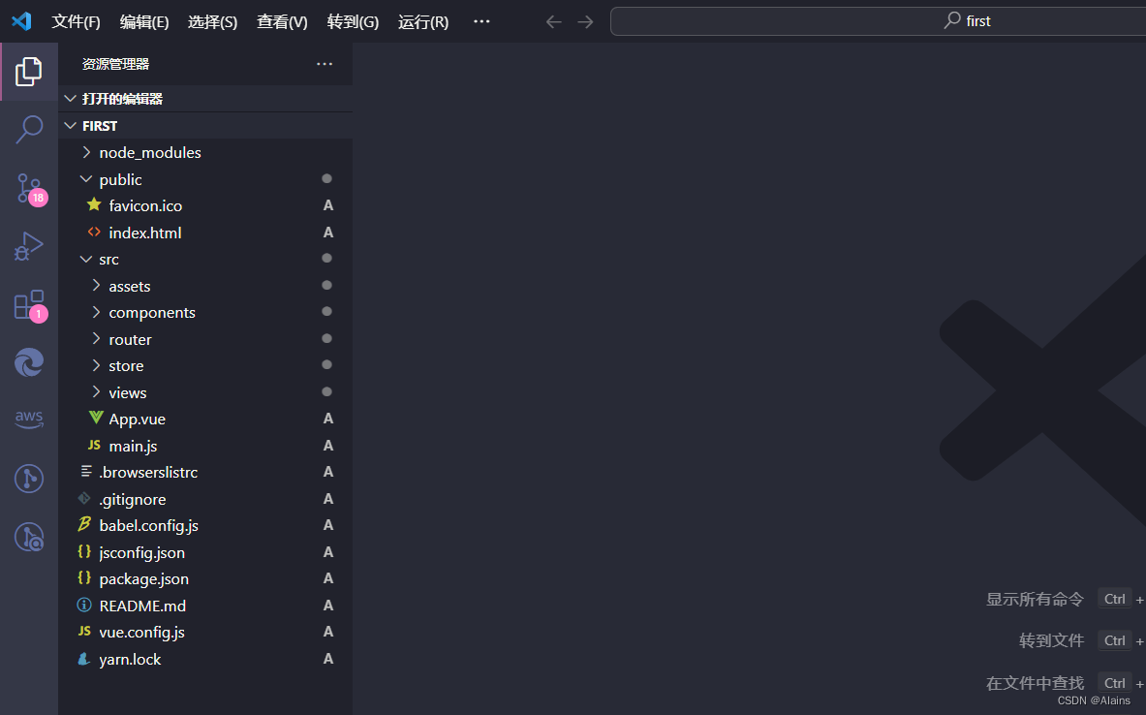Select the GitLens search icon

coord(28,536)
